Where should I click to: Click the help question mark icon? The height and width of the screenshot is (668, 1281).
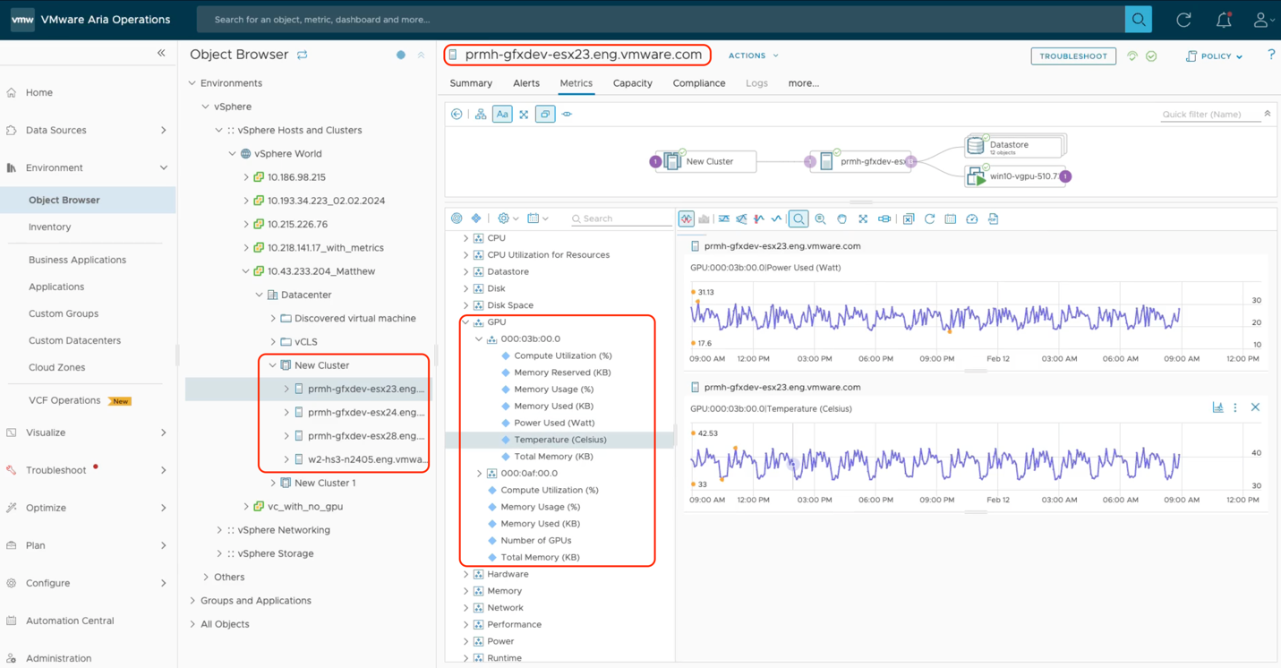1271,56
